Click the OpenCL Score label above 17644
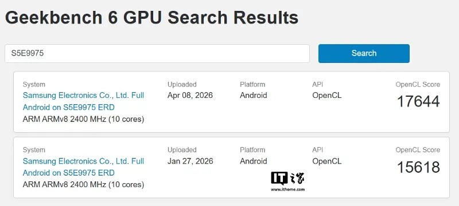This screenshot has height=206, width=459. pyautogui.click(x=418, y=85)
